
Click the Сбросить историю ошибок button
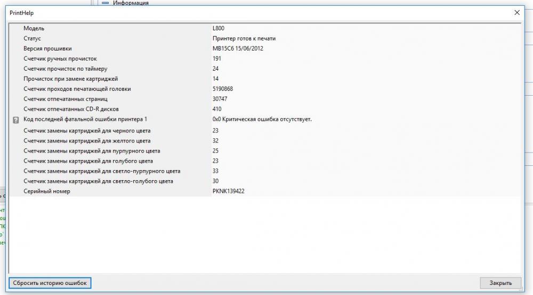50,283
